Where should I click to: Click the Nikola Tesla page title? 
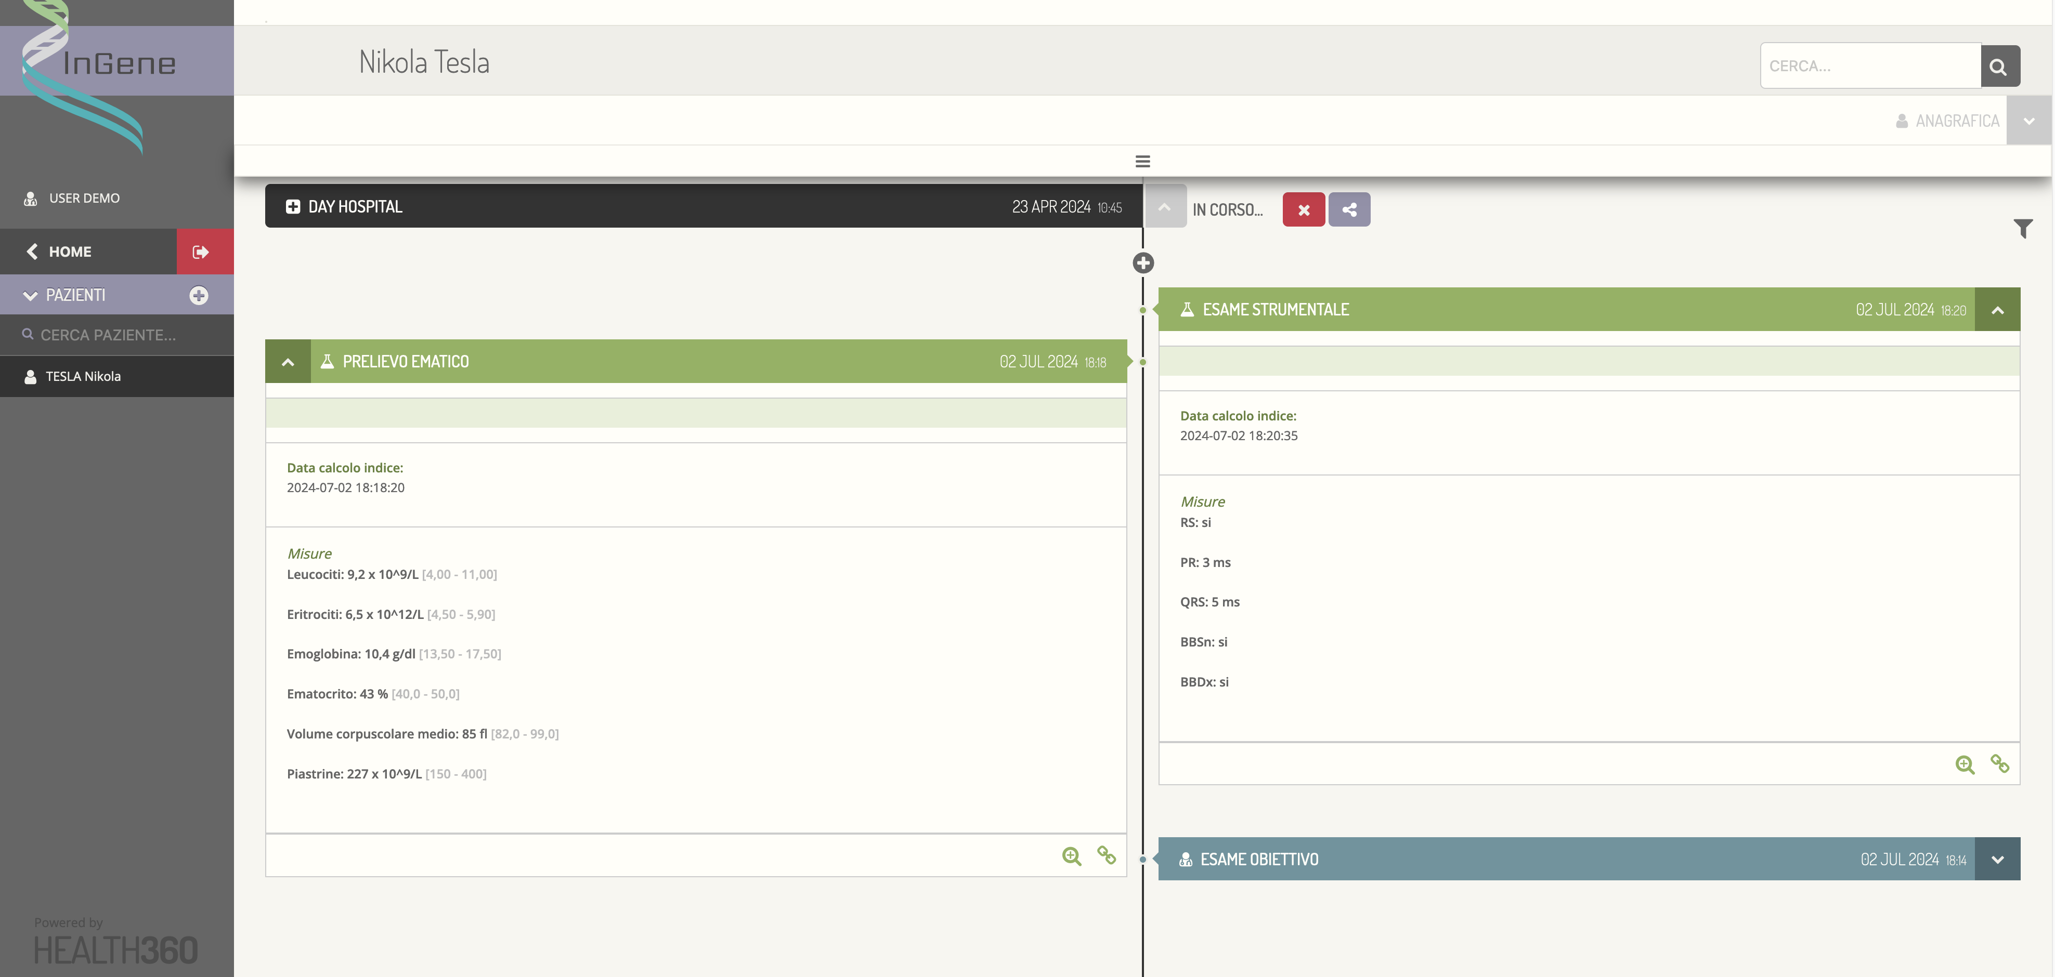pos(424,62)
